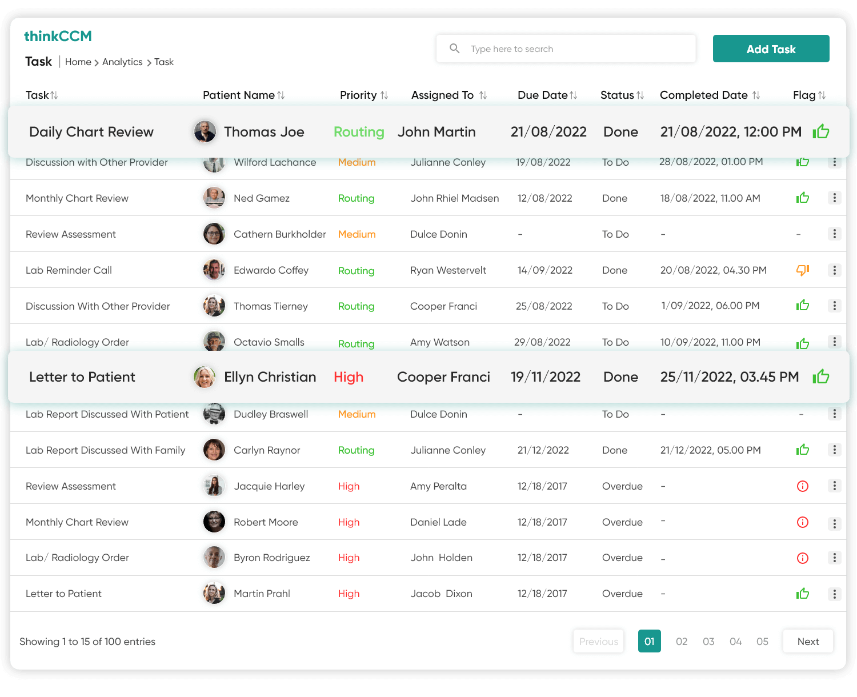857x697 pixels.
Task: Click the thumbs-up flag for Daily Chart Review
Action: pyautogui.click(x=821, y=131)
